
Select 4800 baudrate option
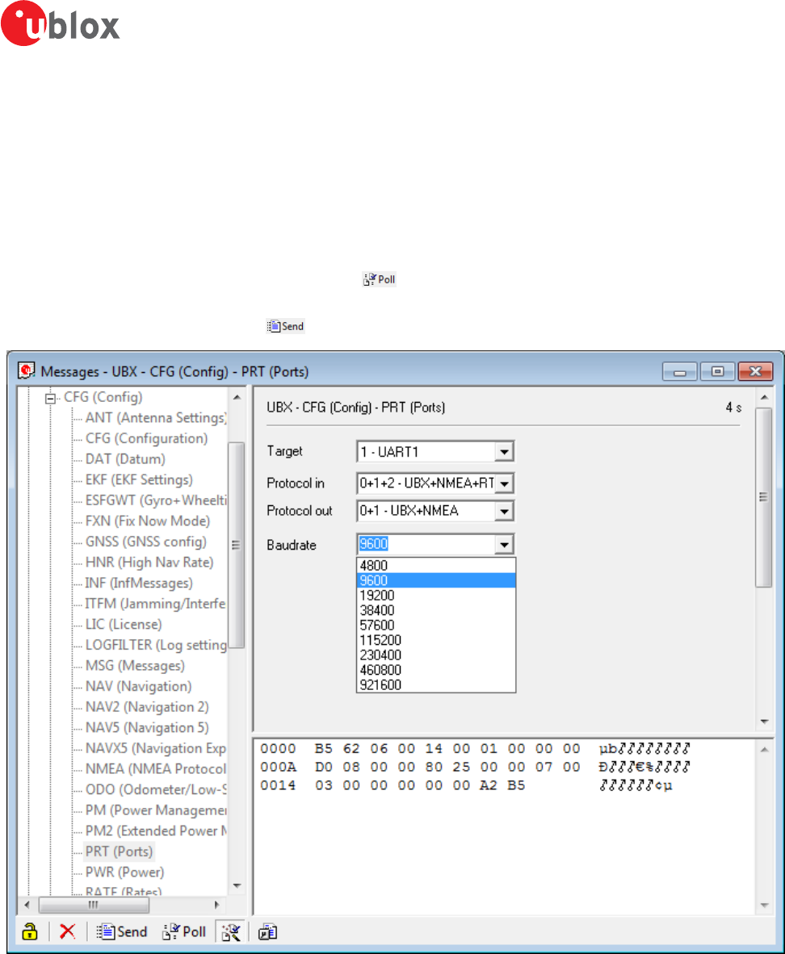[x=436, y=565]
